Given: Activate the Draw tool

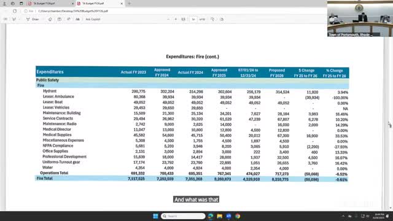Looking at the screenshot, I should pos(33,19).
